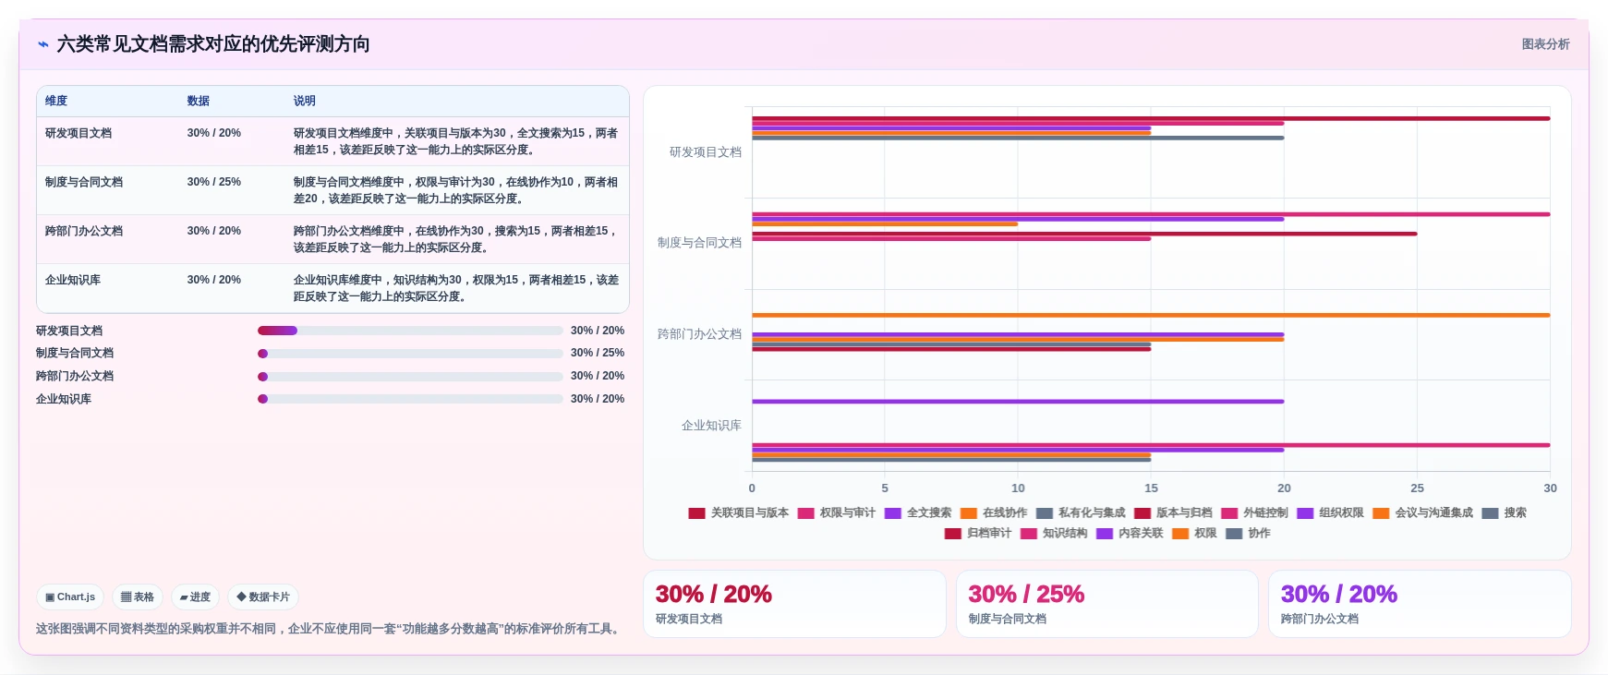
Task: Click the 研发项目文档 progress bar
Action: 410,331
